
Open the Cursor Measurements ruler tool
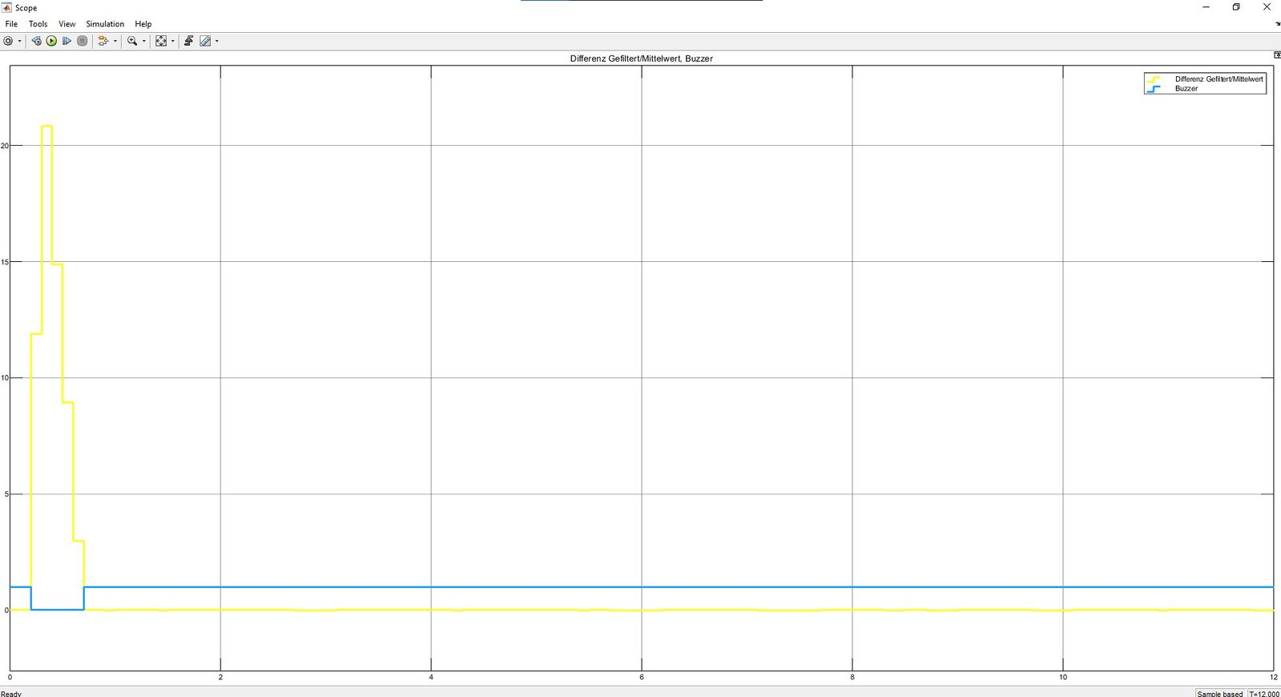point(205,41)
